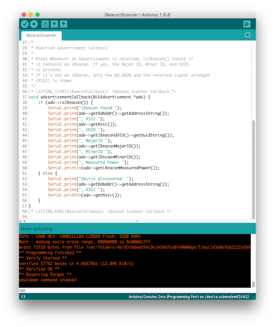Click the 'if (adv->isIBeacon())' line
Screen dimensions: 275x327
[x=66, y=103]
